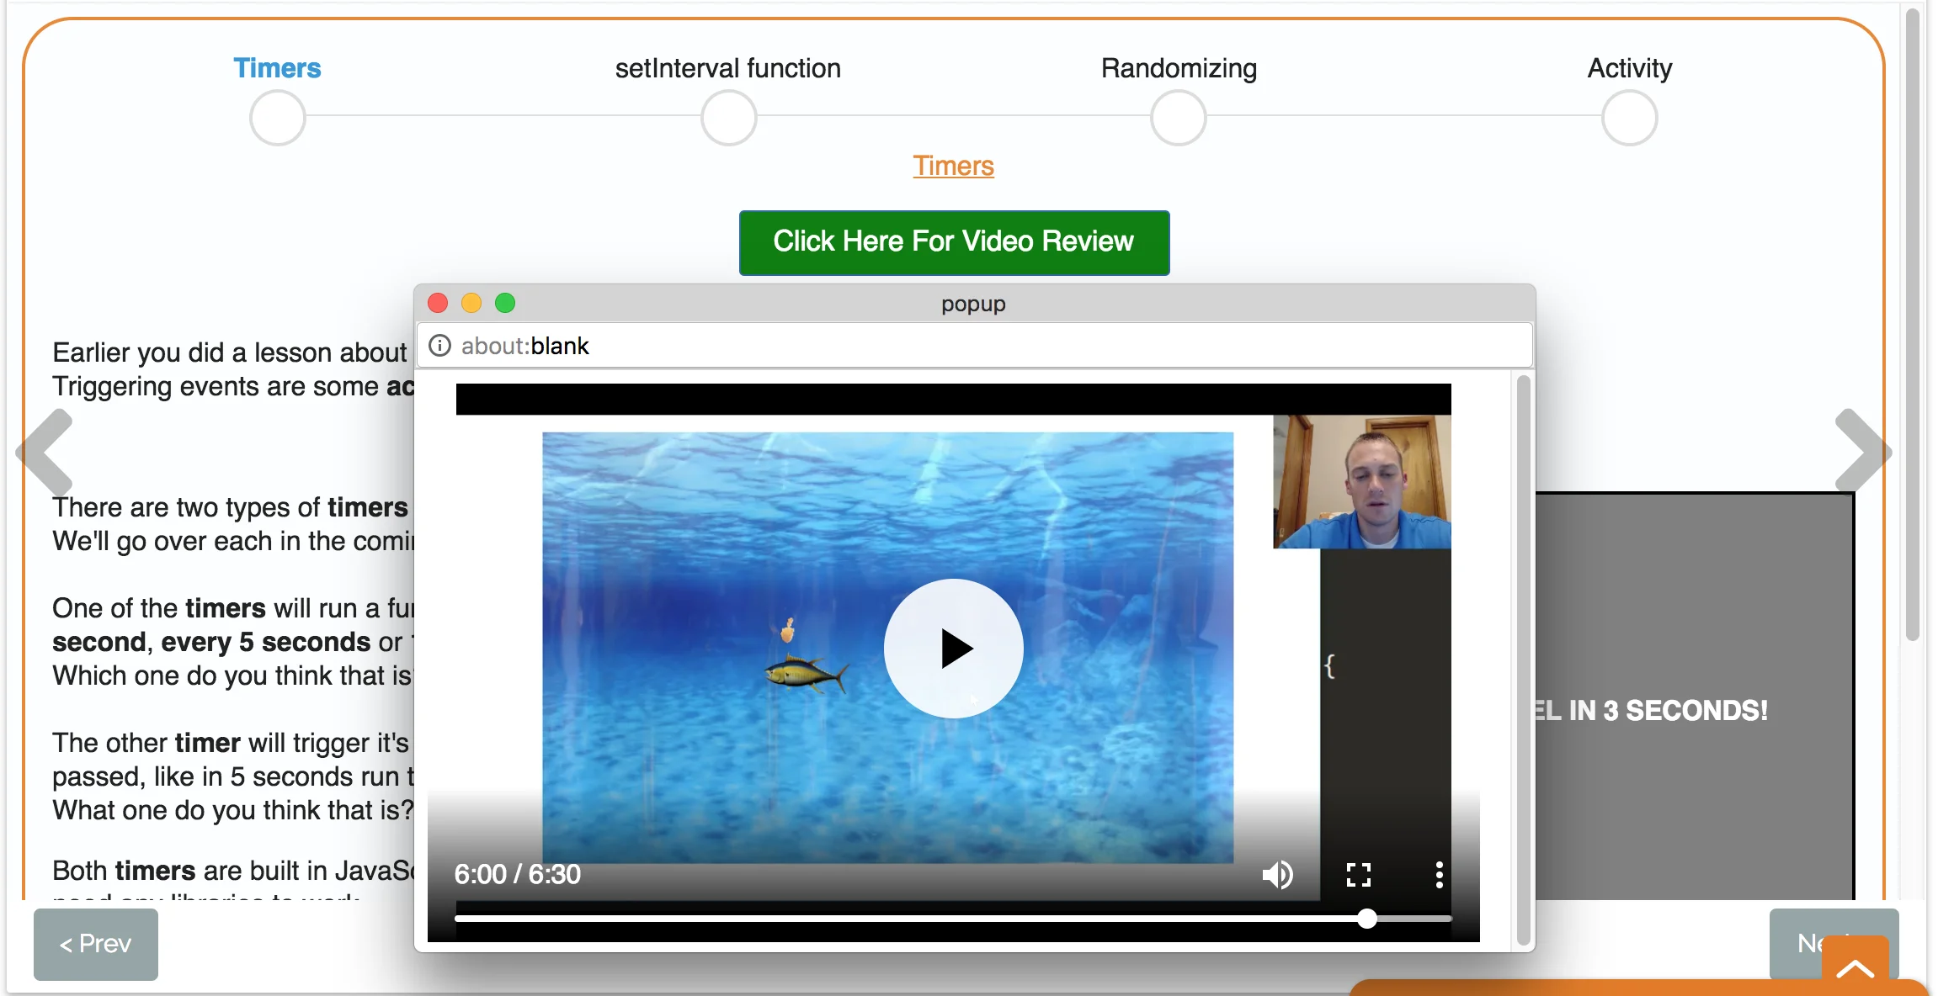Select the Timers step circle

pos(277,118)
